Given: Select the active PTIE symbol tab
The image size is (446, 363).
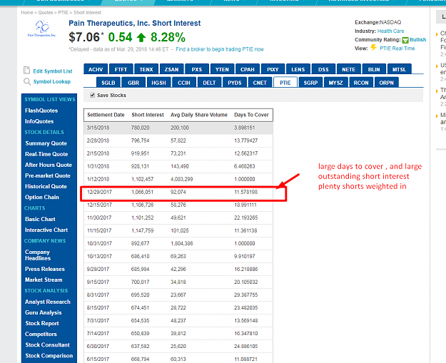Looking at the screenshot, I should point(285,83).
